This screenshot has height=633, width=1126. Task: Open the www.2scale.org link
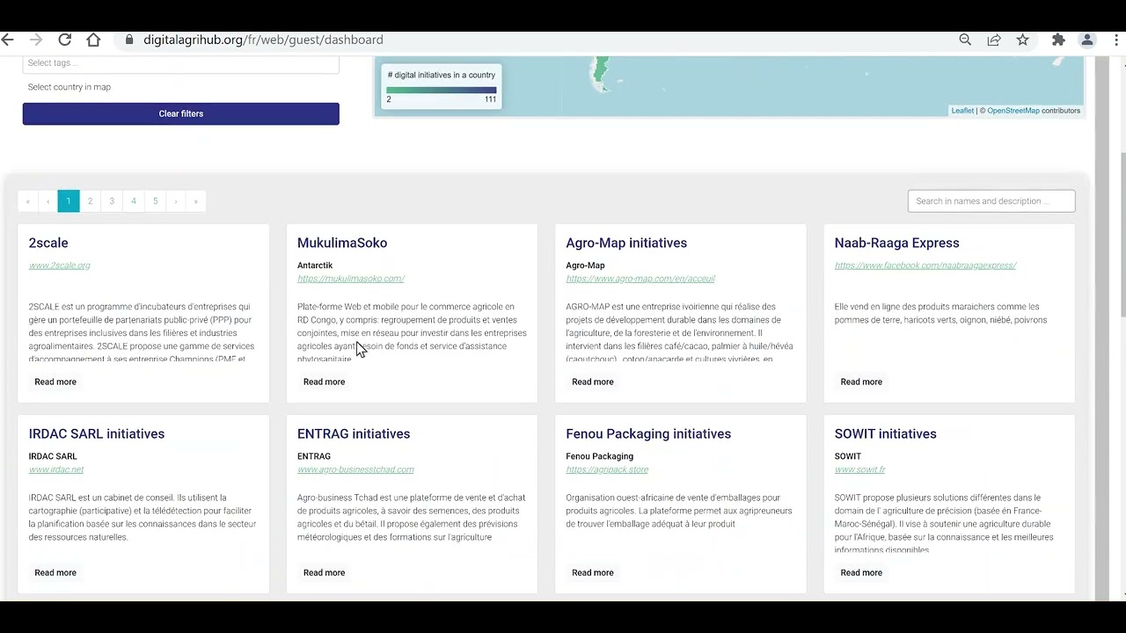59,266
